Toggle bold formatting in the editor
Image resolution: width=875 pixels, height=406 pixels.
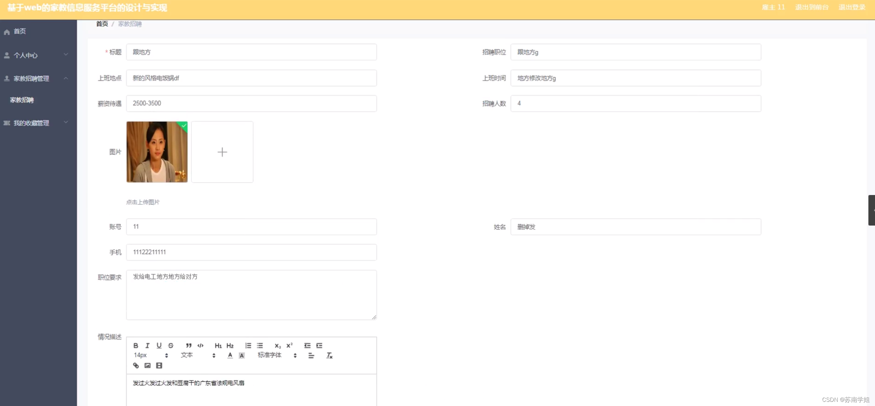coord(136,345)
